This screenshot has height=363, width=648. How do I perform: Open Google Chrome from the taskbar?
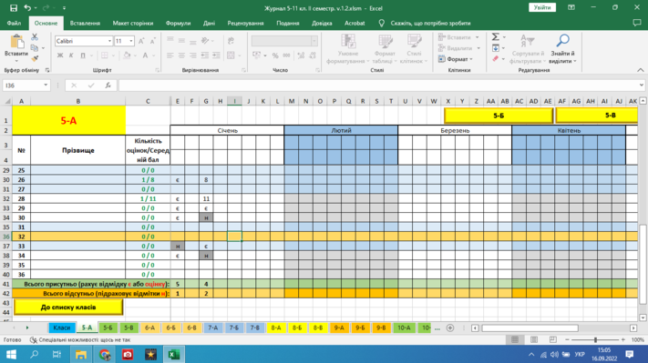point(104,354)
